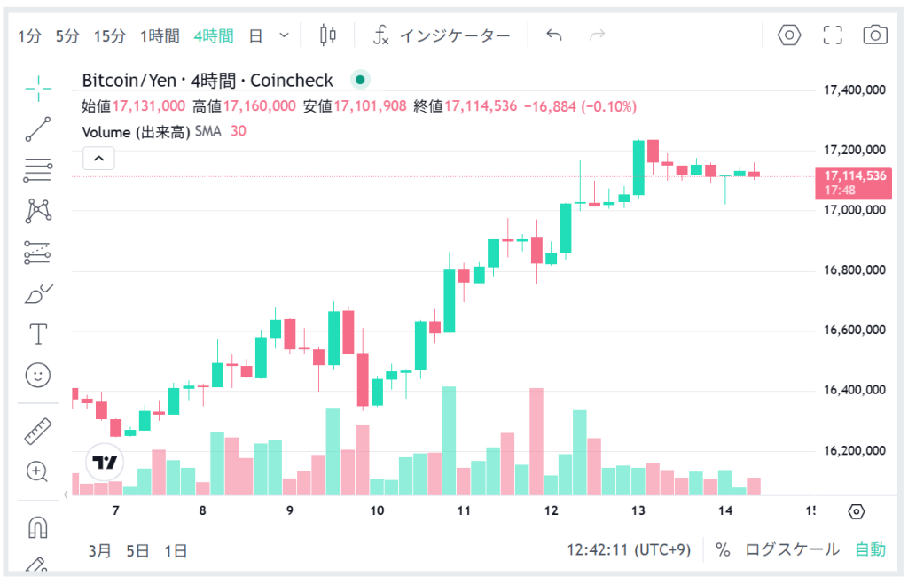Select the trend line drawing tool
908x584 pixels.
[x=38, y=128]
